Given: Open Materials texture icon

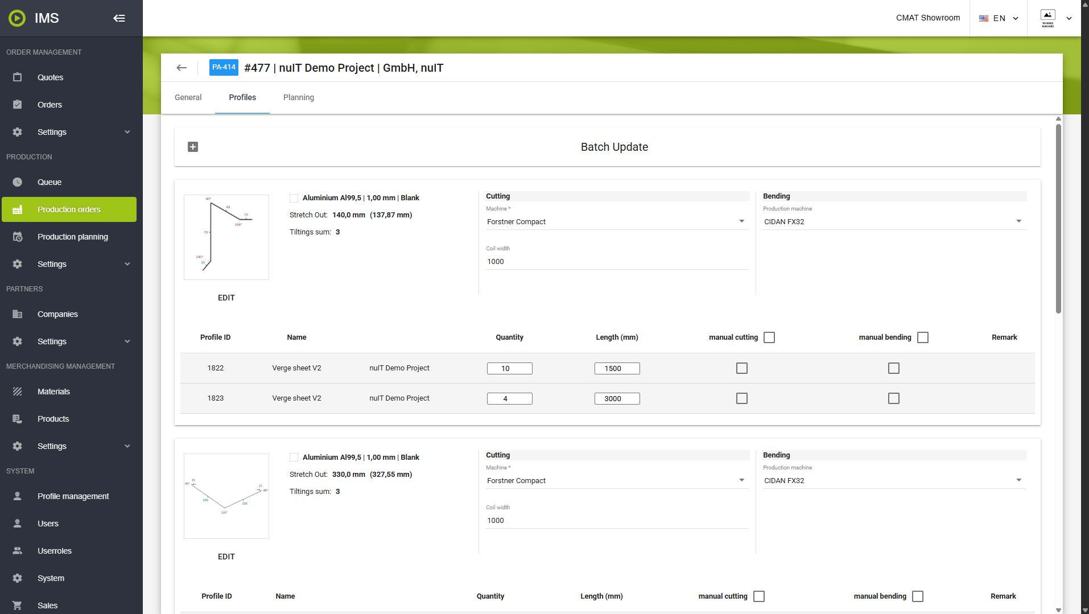Looking at the screenshot, I should click(18, 392).
